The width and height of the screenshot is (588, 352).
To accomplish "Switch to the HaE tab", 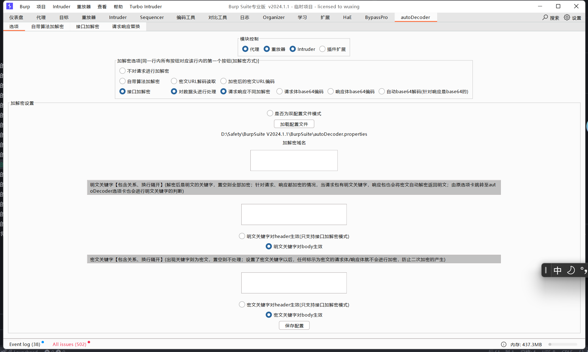I will click(347, 17).
